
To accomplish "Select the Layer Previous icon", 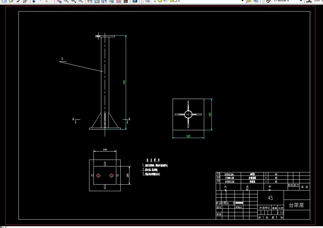I will pos(256,1).
